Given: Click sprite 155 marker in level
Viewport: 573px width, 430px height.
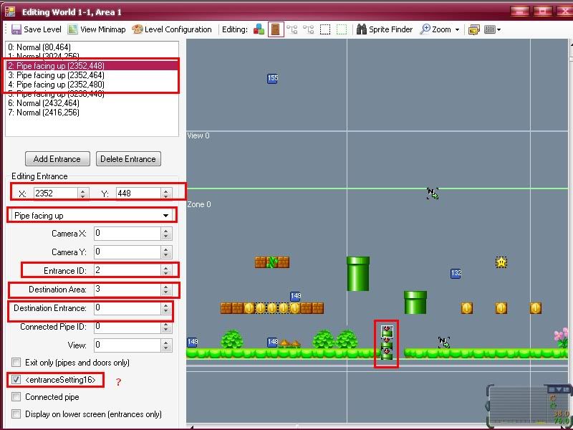Looking at the screenshot, I should tap(273, 78).
